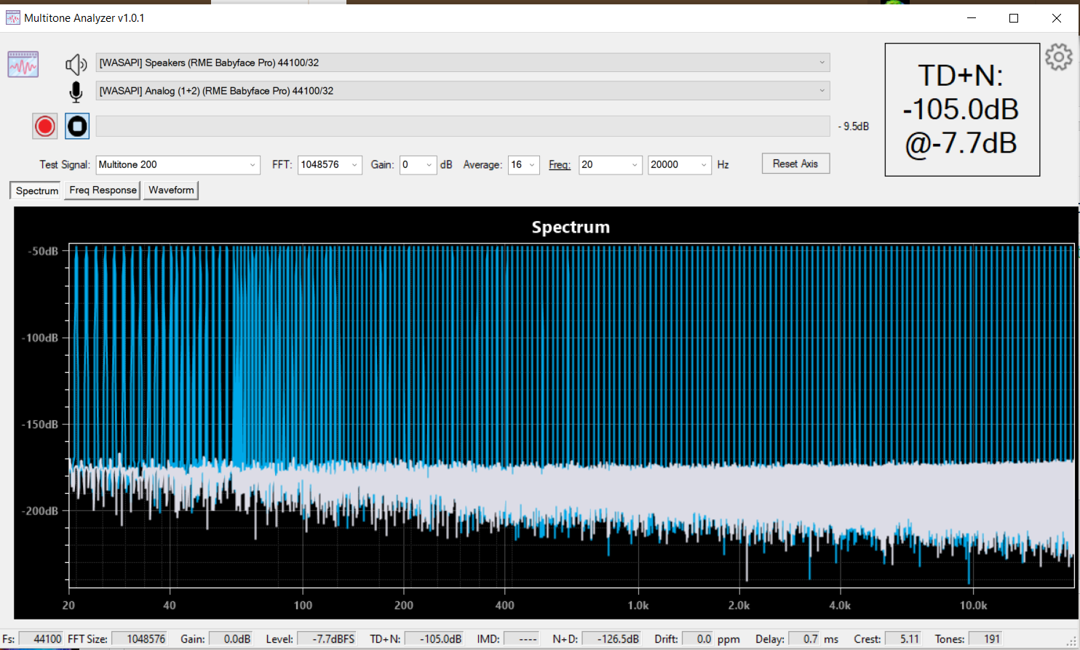1080x650 pixels.
Task: Start recording with the red record button
Action: 45,127
